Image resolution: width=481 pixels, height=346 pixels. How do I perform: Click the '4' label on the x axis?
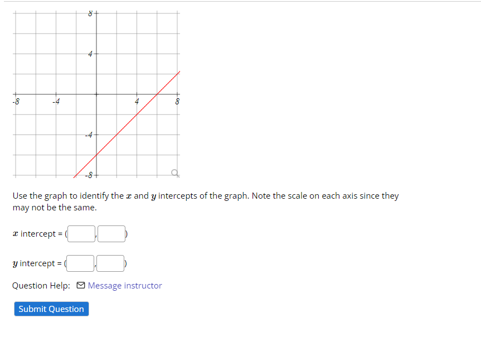137,102
